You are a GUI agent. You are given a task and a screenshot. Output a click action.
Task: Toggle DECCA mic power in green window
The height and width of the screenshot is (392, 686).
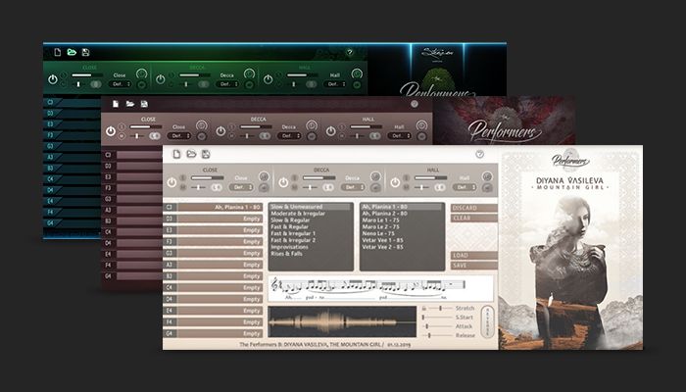pyautogui.click(x=161, y=79)
